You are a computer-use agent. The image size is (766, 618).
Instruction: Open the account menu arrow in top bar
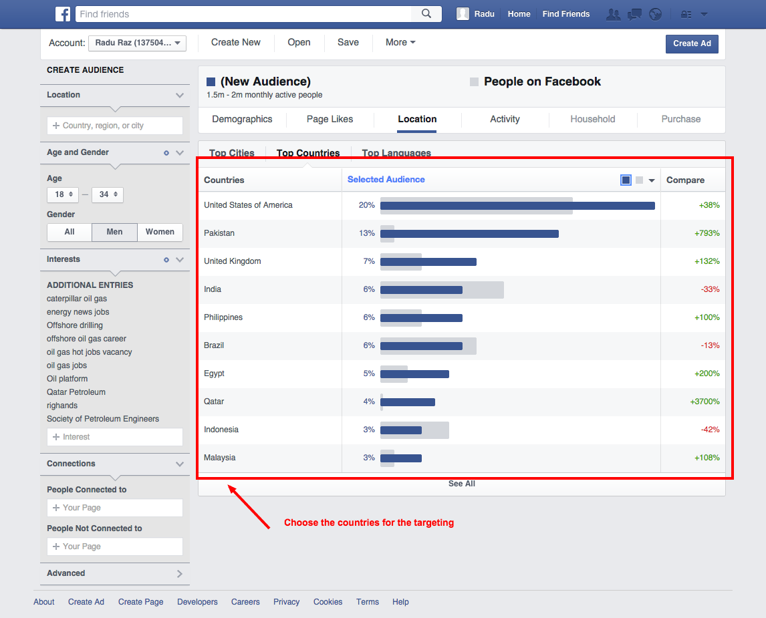[x=704, y=14]
